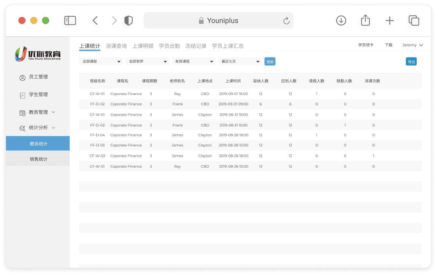Switch to the 上课明细 tab
Screen dimensions: 437x275
click(x=143, y=46)
